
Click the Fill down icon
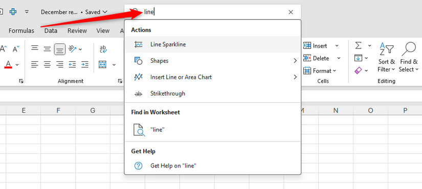pos(358,58)
